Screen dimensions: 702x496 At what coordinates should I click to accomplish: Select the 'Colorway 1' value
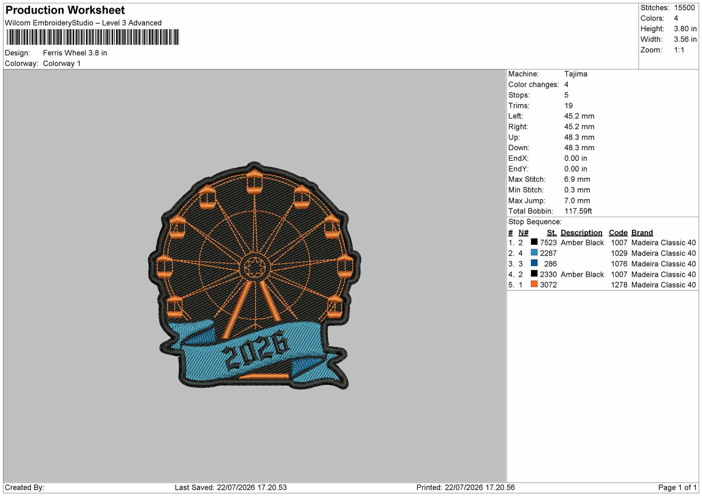coord(62,64)
